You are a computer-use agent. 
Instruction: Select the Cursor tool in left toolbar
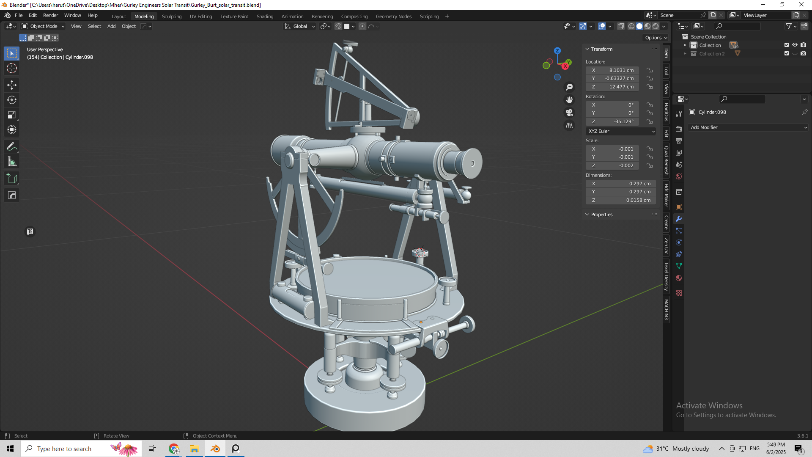(x=12, y=69)
